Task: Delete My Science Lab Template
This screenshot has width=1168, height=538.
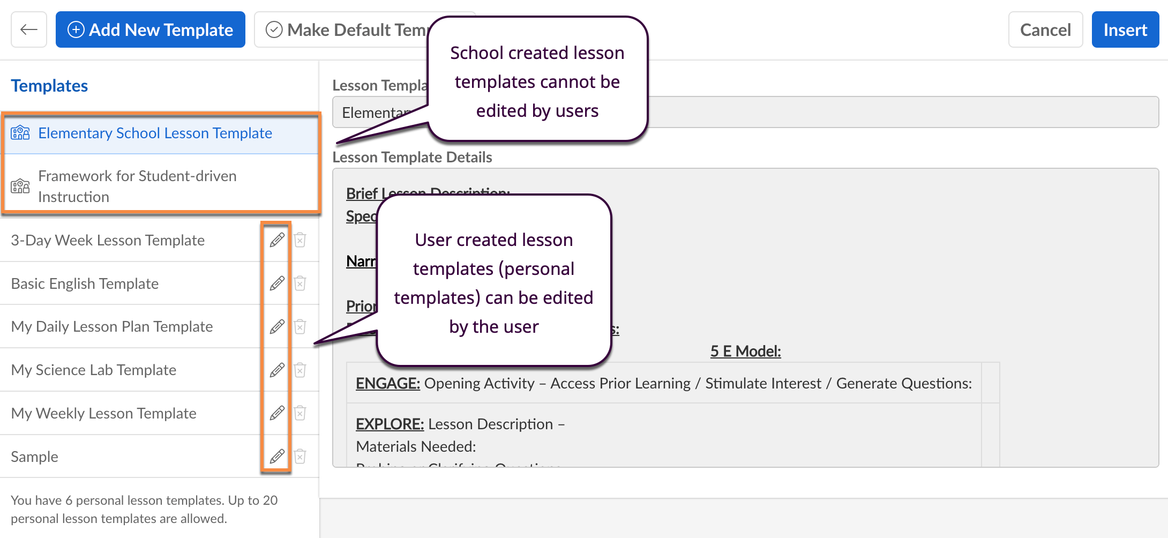Action: [x=300, y=370]
